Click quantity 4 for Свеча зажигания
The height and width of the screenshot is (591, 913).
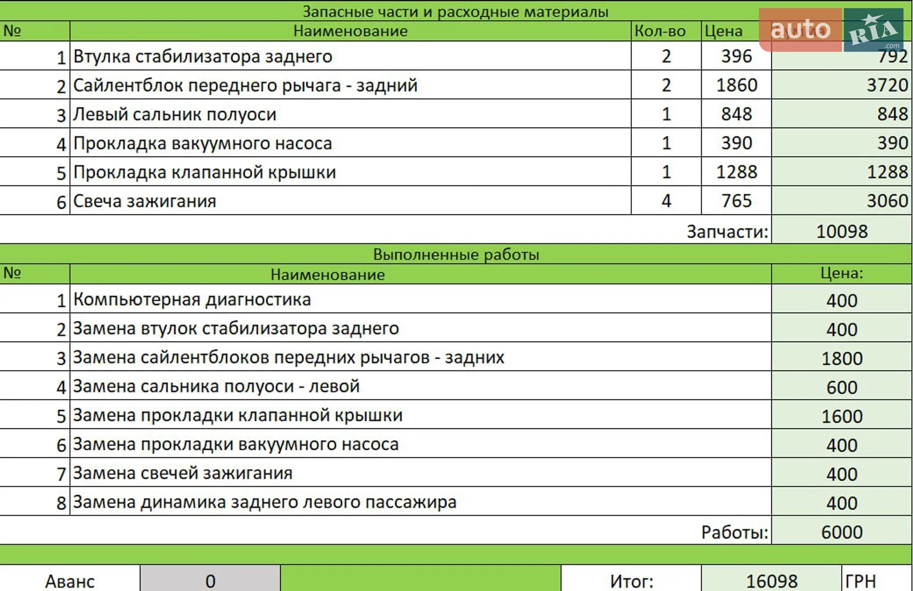pyautogui.click(x=666, y=201)
